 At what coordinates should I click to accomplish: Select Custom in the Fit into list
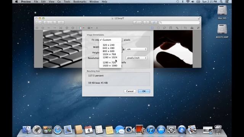tap(110, 40)
